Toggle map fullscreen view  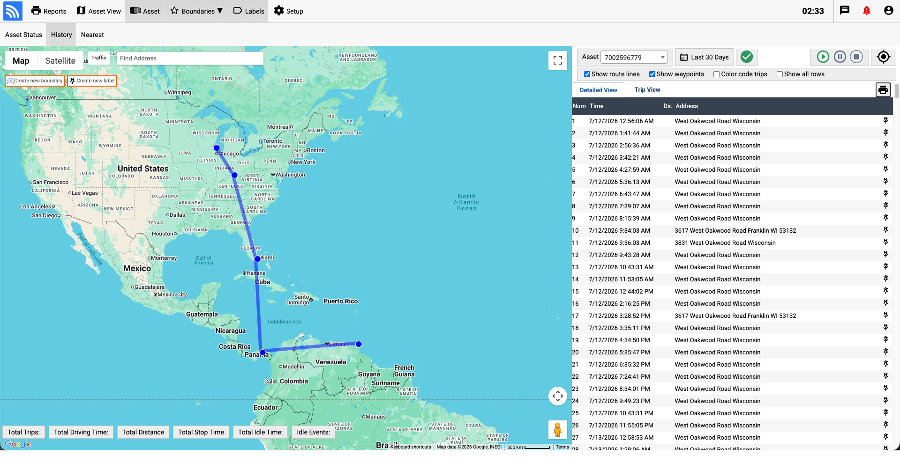click(x=558, y=60)
